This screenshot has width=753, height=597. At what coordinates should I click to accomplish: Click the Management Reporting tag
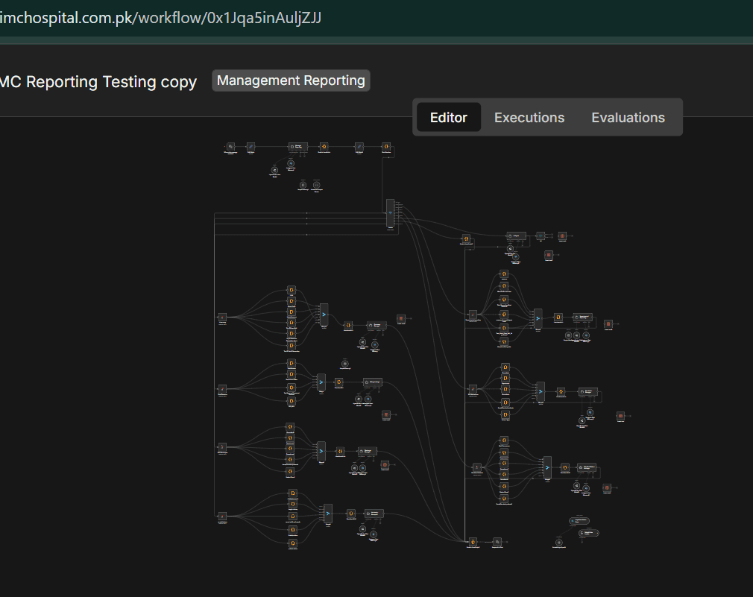tap(291, 80)
